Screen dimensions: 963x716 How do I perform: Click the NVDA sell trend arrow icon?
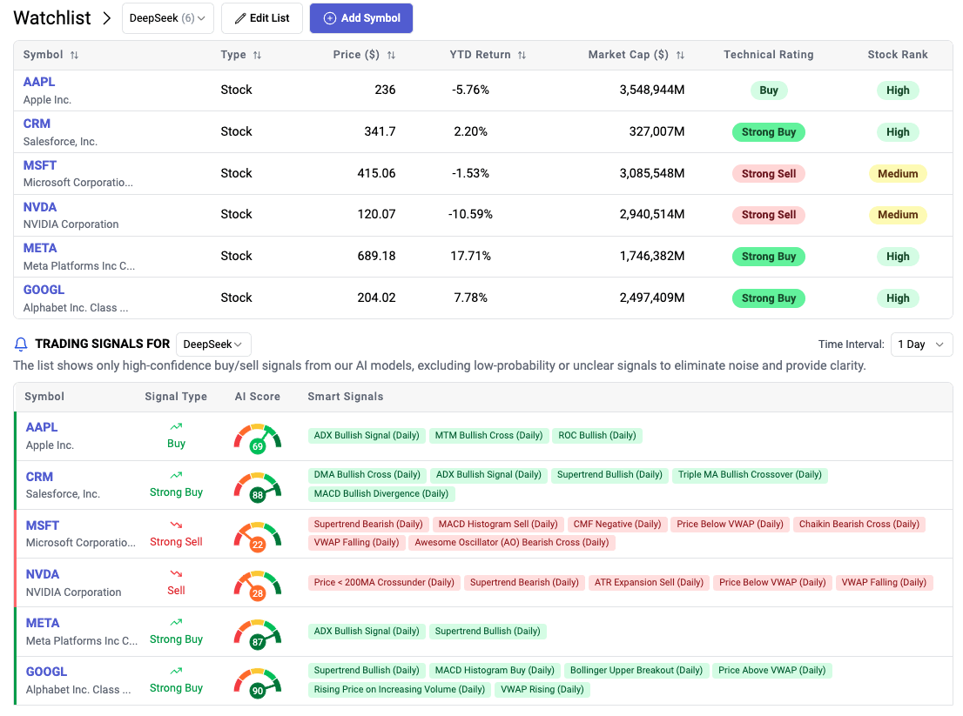click(x=176, y=574)
